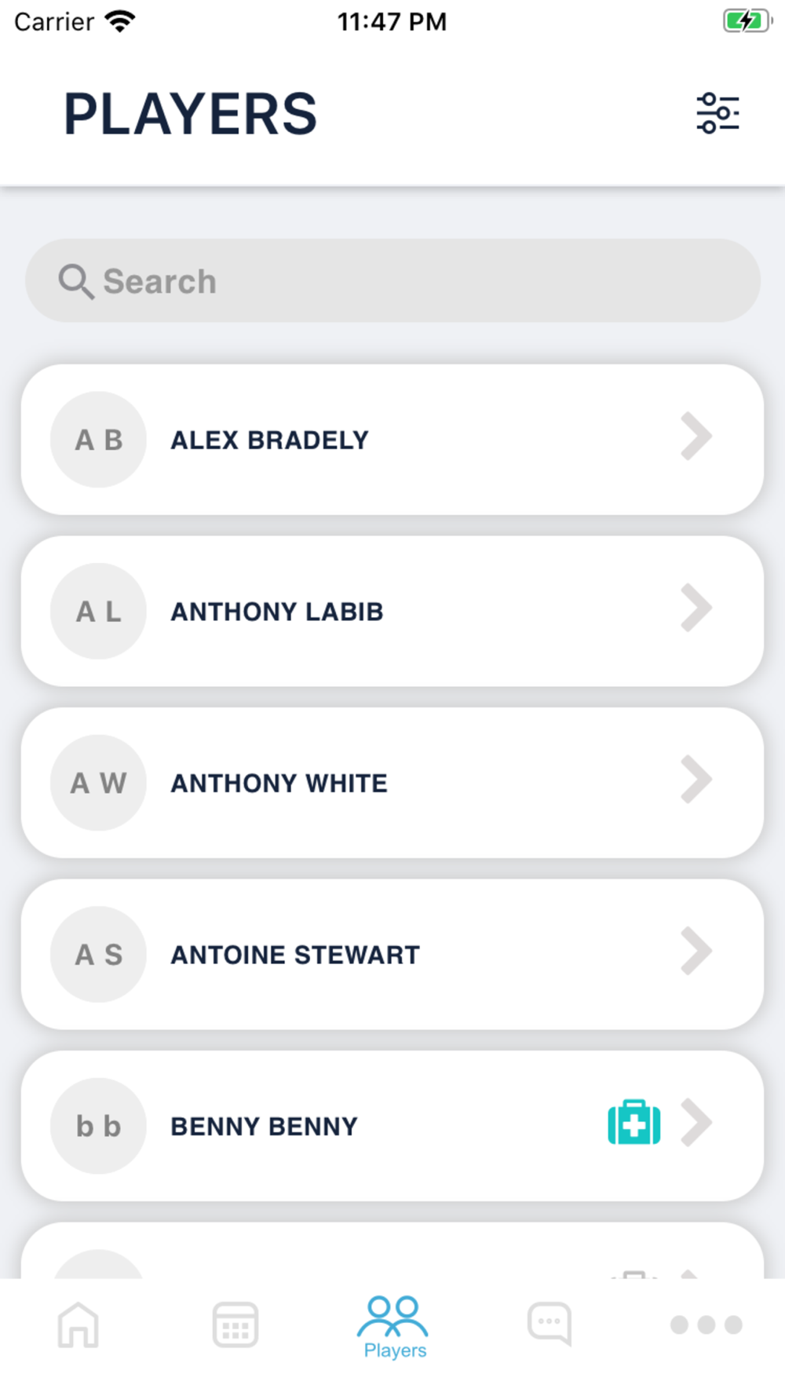Viewport: 785px width, 1396px height.
Task: Select the Players tab
Action: click(393, 1327)
